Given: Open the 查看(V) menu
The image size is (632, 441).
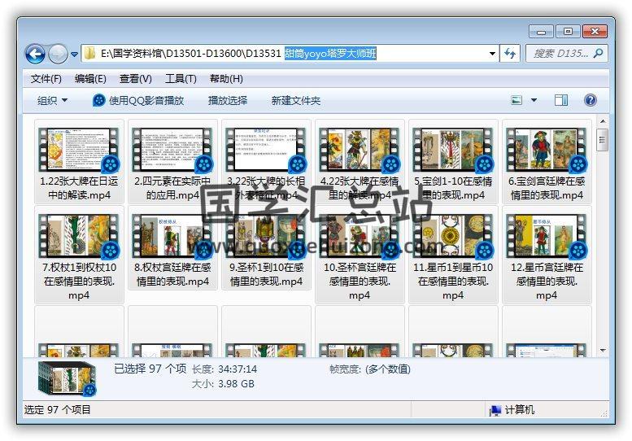Looking at the screenshot, I should point(135,79).
